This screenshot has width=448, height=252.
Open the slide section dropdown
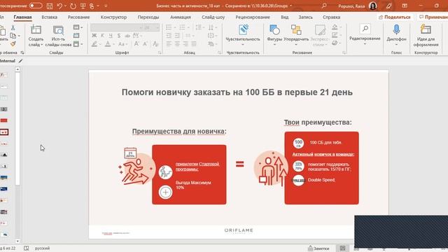[78, 44]
